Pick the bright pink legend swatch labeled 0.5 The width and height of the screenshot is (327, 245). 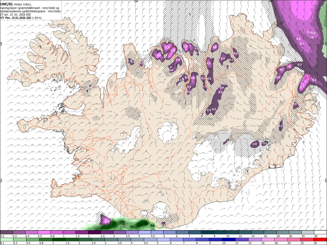44,232
